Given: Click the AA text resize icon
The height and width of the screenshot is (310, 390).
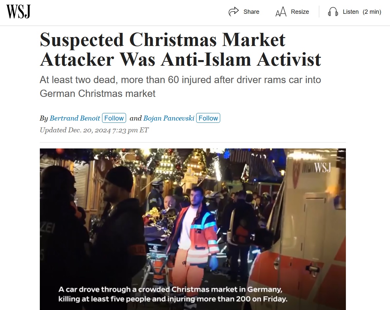Looking at the screenshot, I should coord(281,12).
